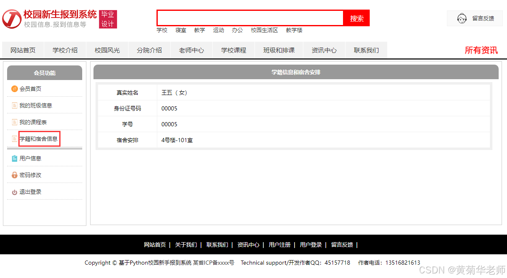Image resolution: width=507 pixels, height=278 pixels.
Task: Click the 毕业设计 red badge
Action: (x=108, y=19)
